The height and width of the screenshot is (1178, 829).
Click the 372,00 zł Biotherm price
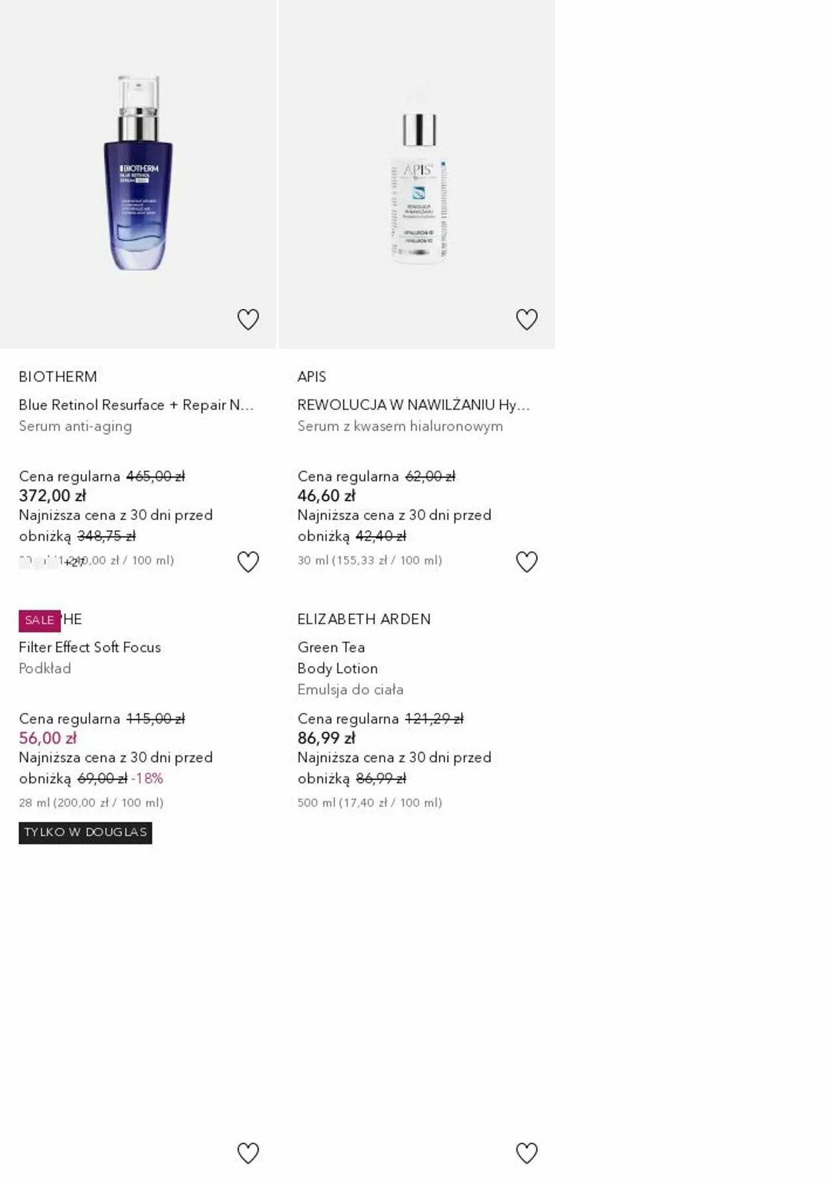[52, 495]
